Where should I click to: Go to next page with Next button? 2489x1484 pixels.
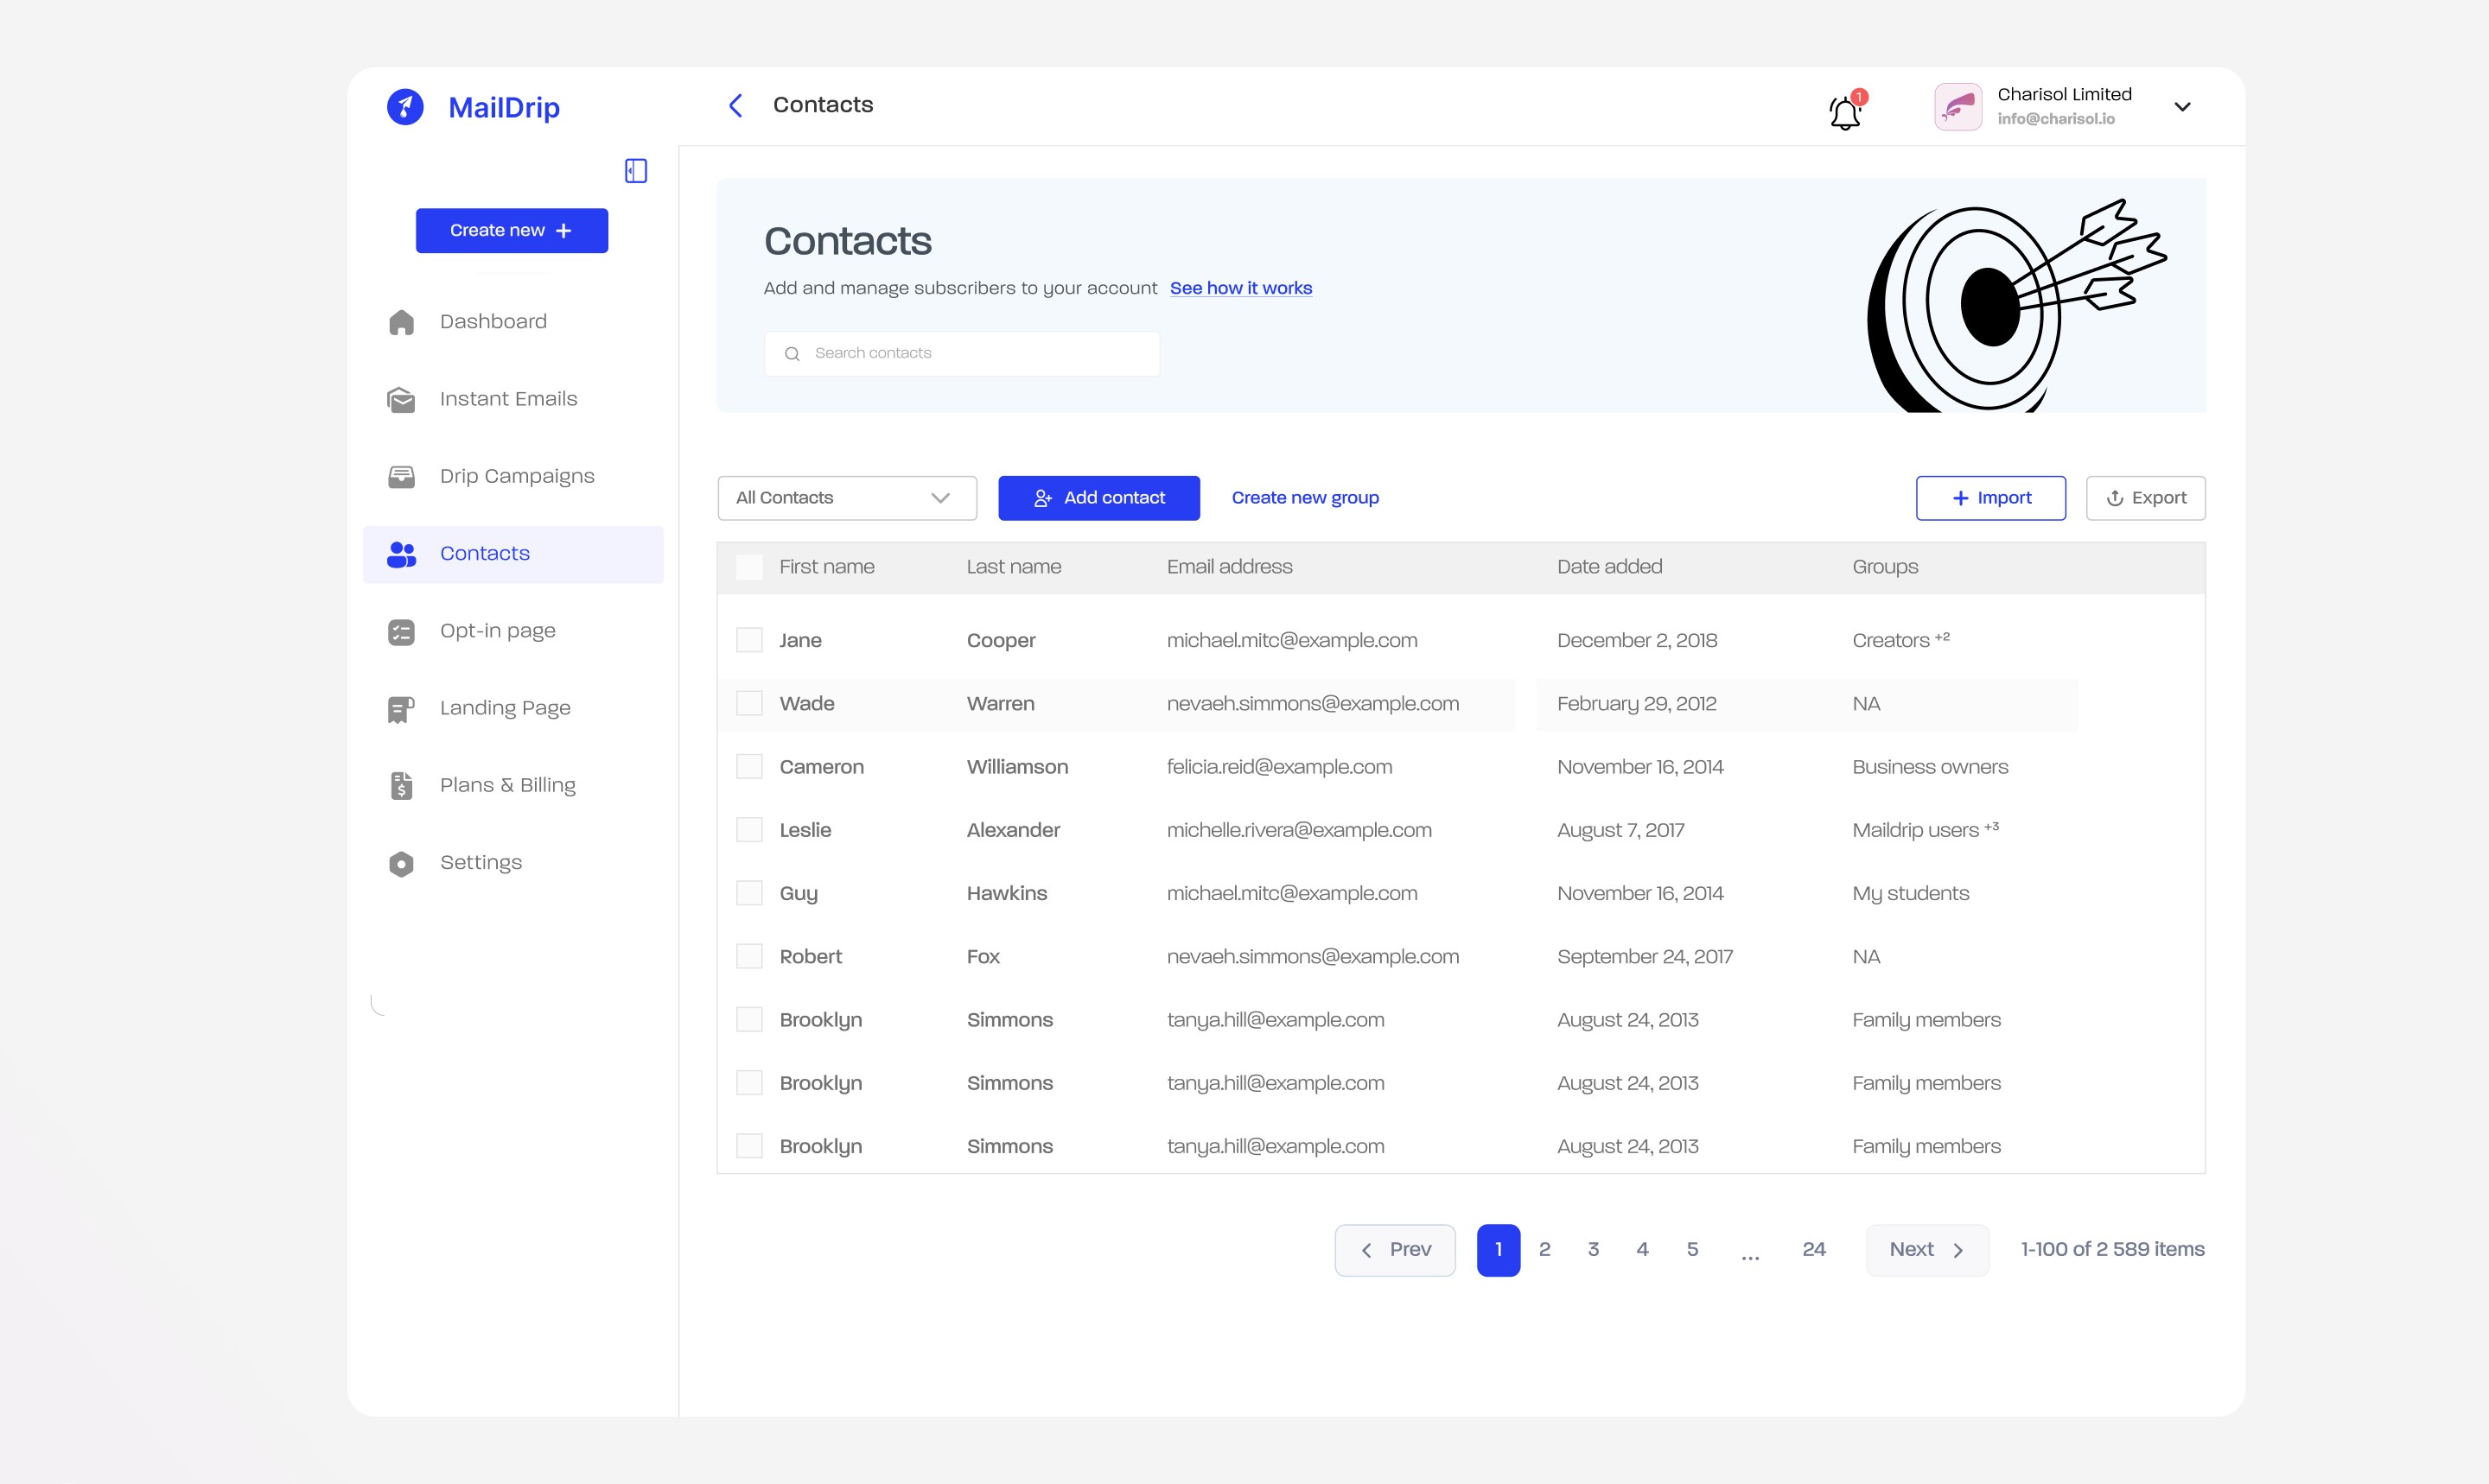coord(1926,1250)
